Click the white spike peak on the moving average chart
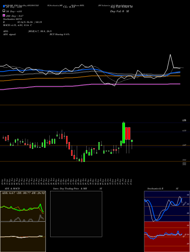Screen dimensions: 190x252 pos(170,55)
